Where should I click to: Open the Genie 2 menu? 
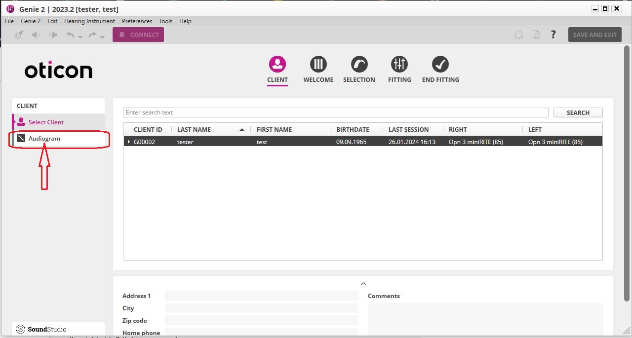click(x=31, y=21)
